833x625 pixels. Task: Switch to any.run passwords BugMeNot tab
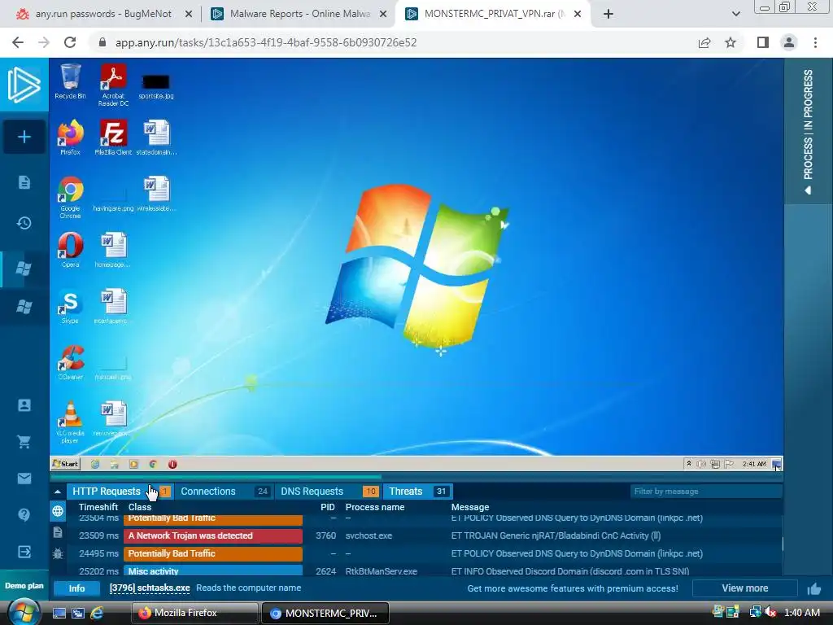click(x=103, y=14)
